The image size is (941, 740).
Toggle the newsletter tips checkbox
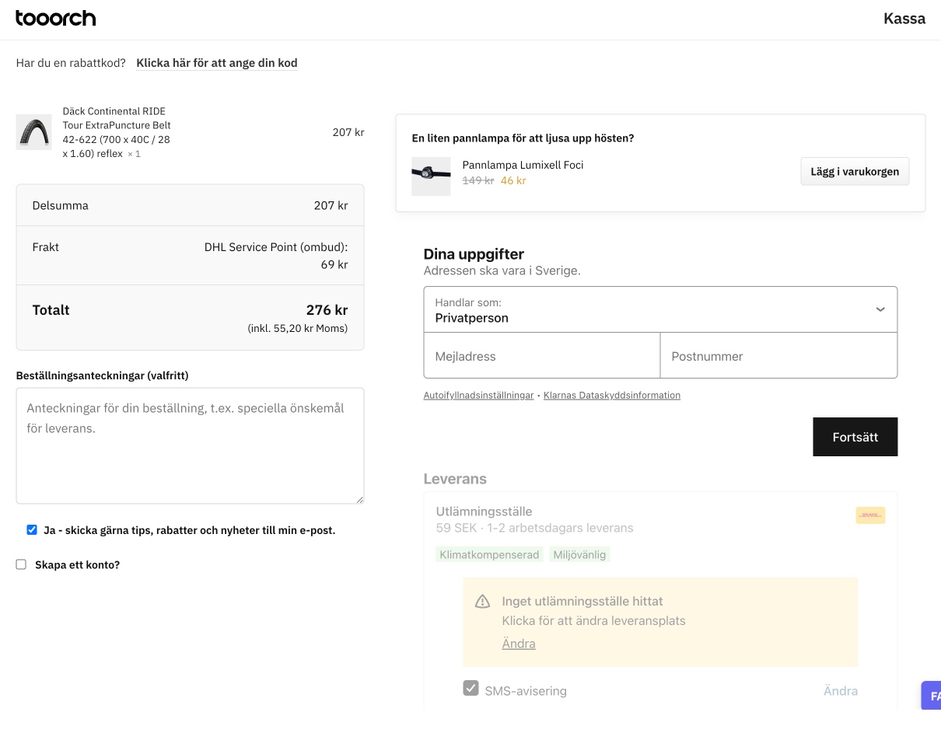pos(32,530)
